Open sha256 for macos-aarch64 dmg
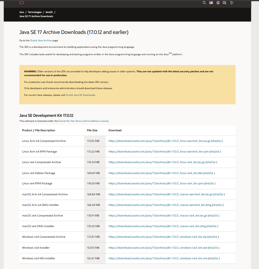The width and height of the screenshot is (259, 269). click(x=217, y=205)
